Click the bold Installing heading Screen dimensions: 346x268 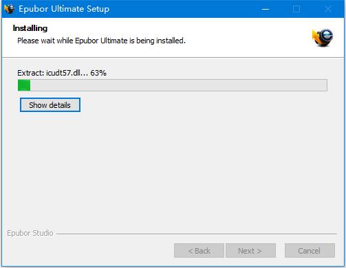[x=30, y=28]
